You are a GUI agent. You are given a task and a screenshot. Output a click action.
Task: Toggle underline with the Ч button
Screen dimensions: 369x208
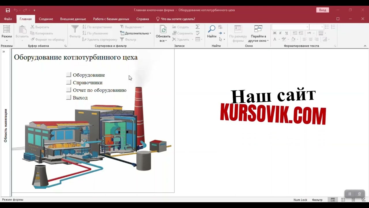click(286, 33)
